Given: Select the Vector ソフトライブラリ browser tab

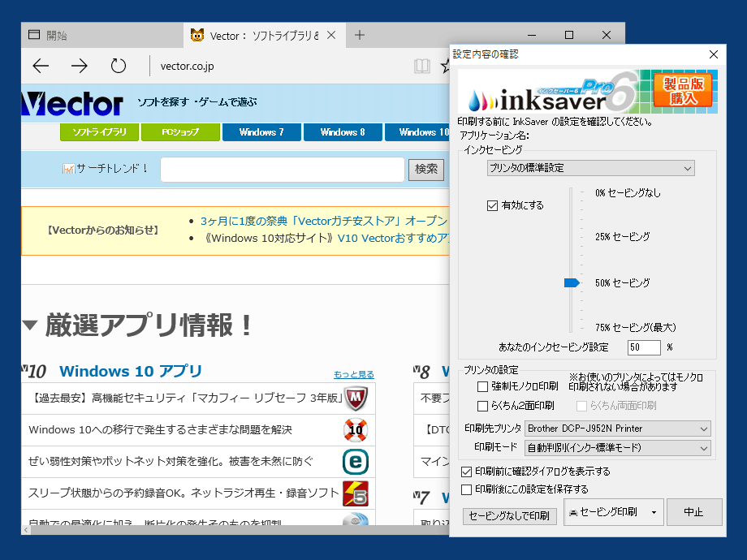Looking at the screenshot, I should coord(263,36).
